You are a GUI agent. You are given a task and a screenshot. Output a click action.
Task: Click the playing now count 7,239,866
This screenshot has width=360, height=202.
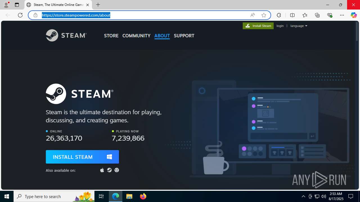coord(128,138)
